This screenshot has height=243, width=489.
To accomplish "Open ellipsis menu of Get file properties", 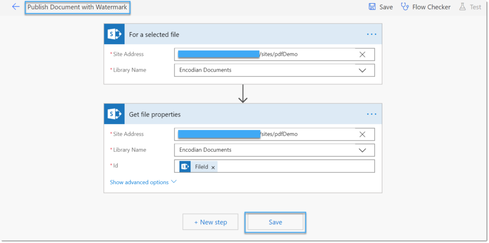I will [372, 114].
